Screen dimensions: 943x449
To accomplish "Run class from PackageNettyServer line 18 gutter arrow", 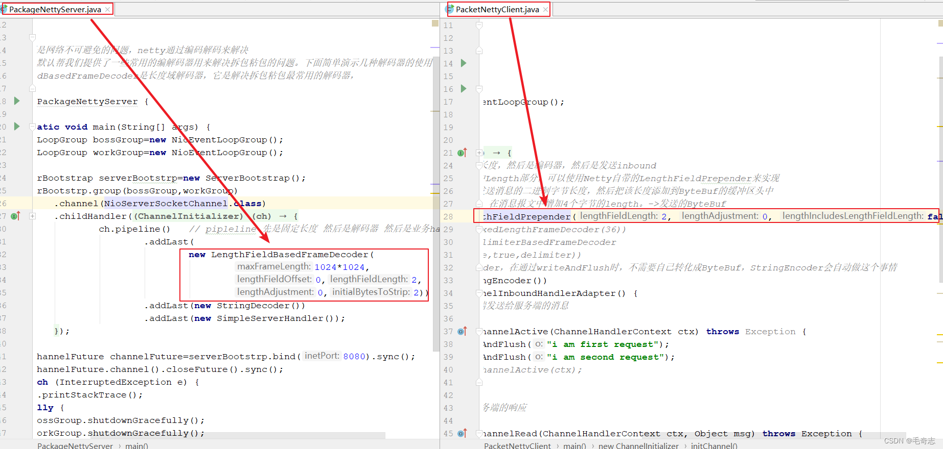I will (17, 101).
